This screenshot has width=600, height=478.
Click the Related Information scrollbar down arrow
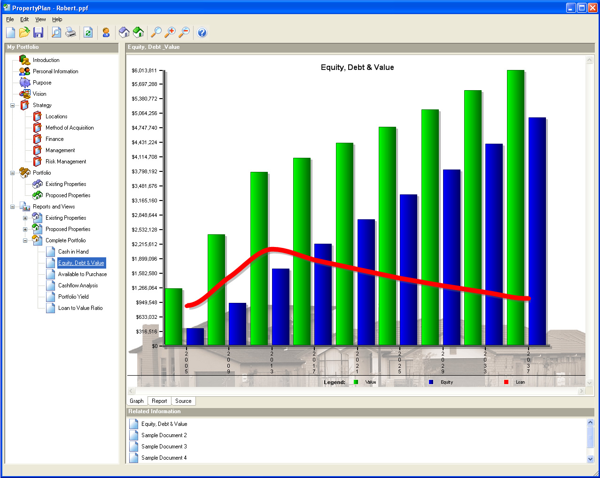click(591, 459)
